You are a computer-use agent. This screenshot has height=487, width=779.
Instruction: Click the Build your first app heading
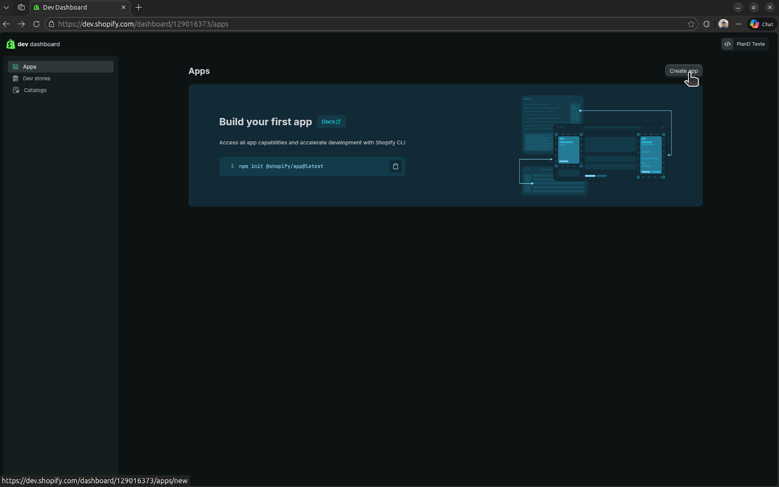pos(265,122)
